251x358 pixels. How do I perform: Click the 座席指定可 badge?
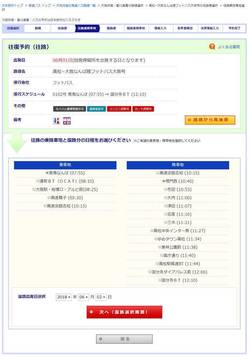[96, 109]
